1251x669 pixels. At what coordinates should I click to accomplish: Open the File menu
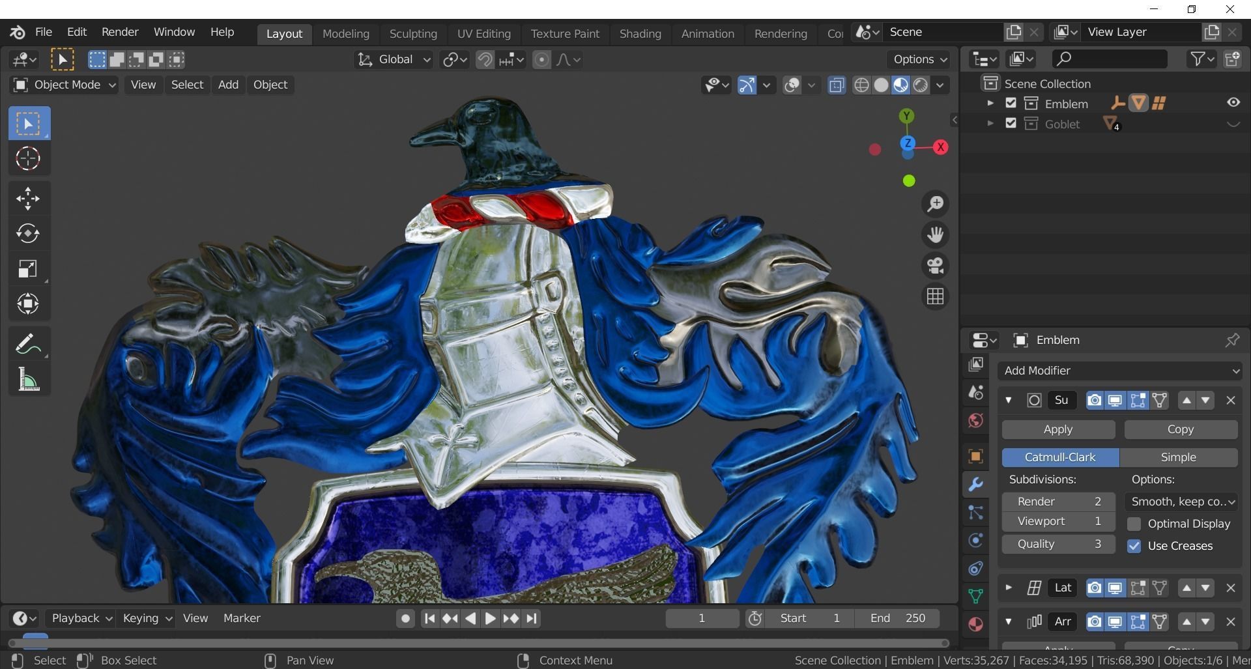44,32
